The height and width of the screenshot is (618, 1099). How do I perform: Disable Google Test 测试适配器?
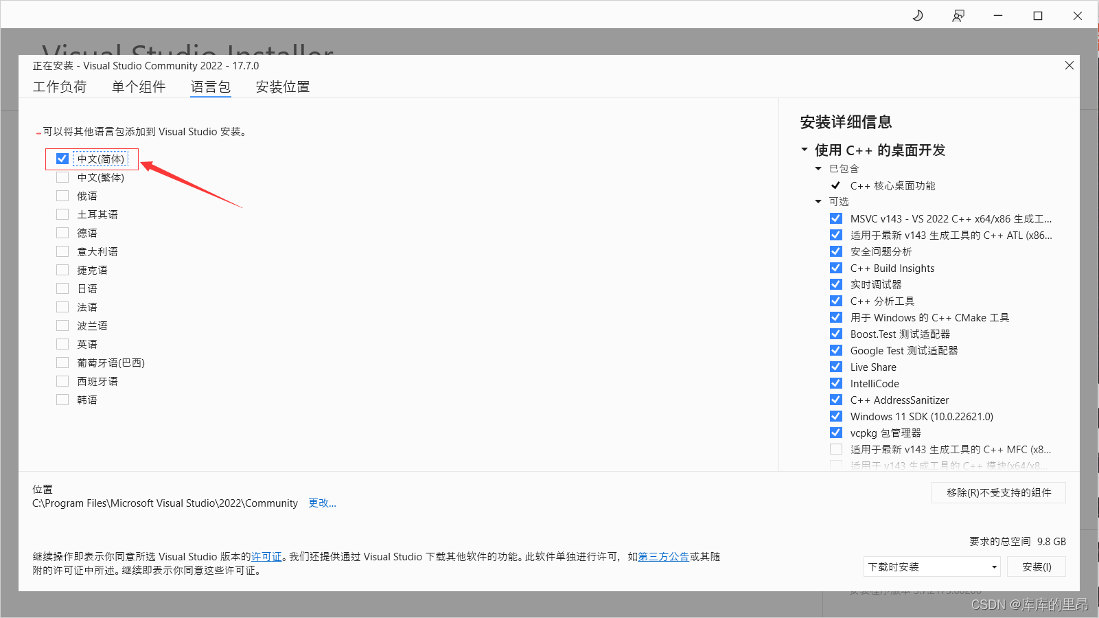[x=836, y=350]
